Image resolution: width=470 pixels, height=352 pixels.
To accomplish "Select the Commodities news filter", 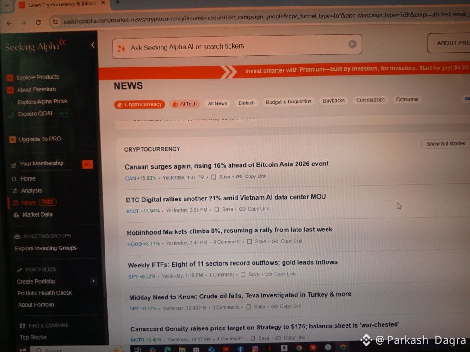I will (x=371, y=100).
